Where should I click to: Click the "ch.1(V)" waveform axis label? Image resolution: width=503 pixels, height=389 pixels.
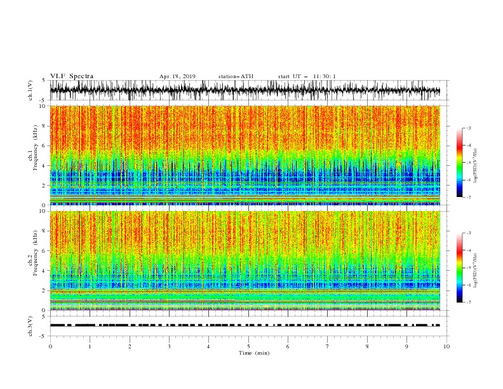[x=30, y=90]
